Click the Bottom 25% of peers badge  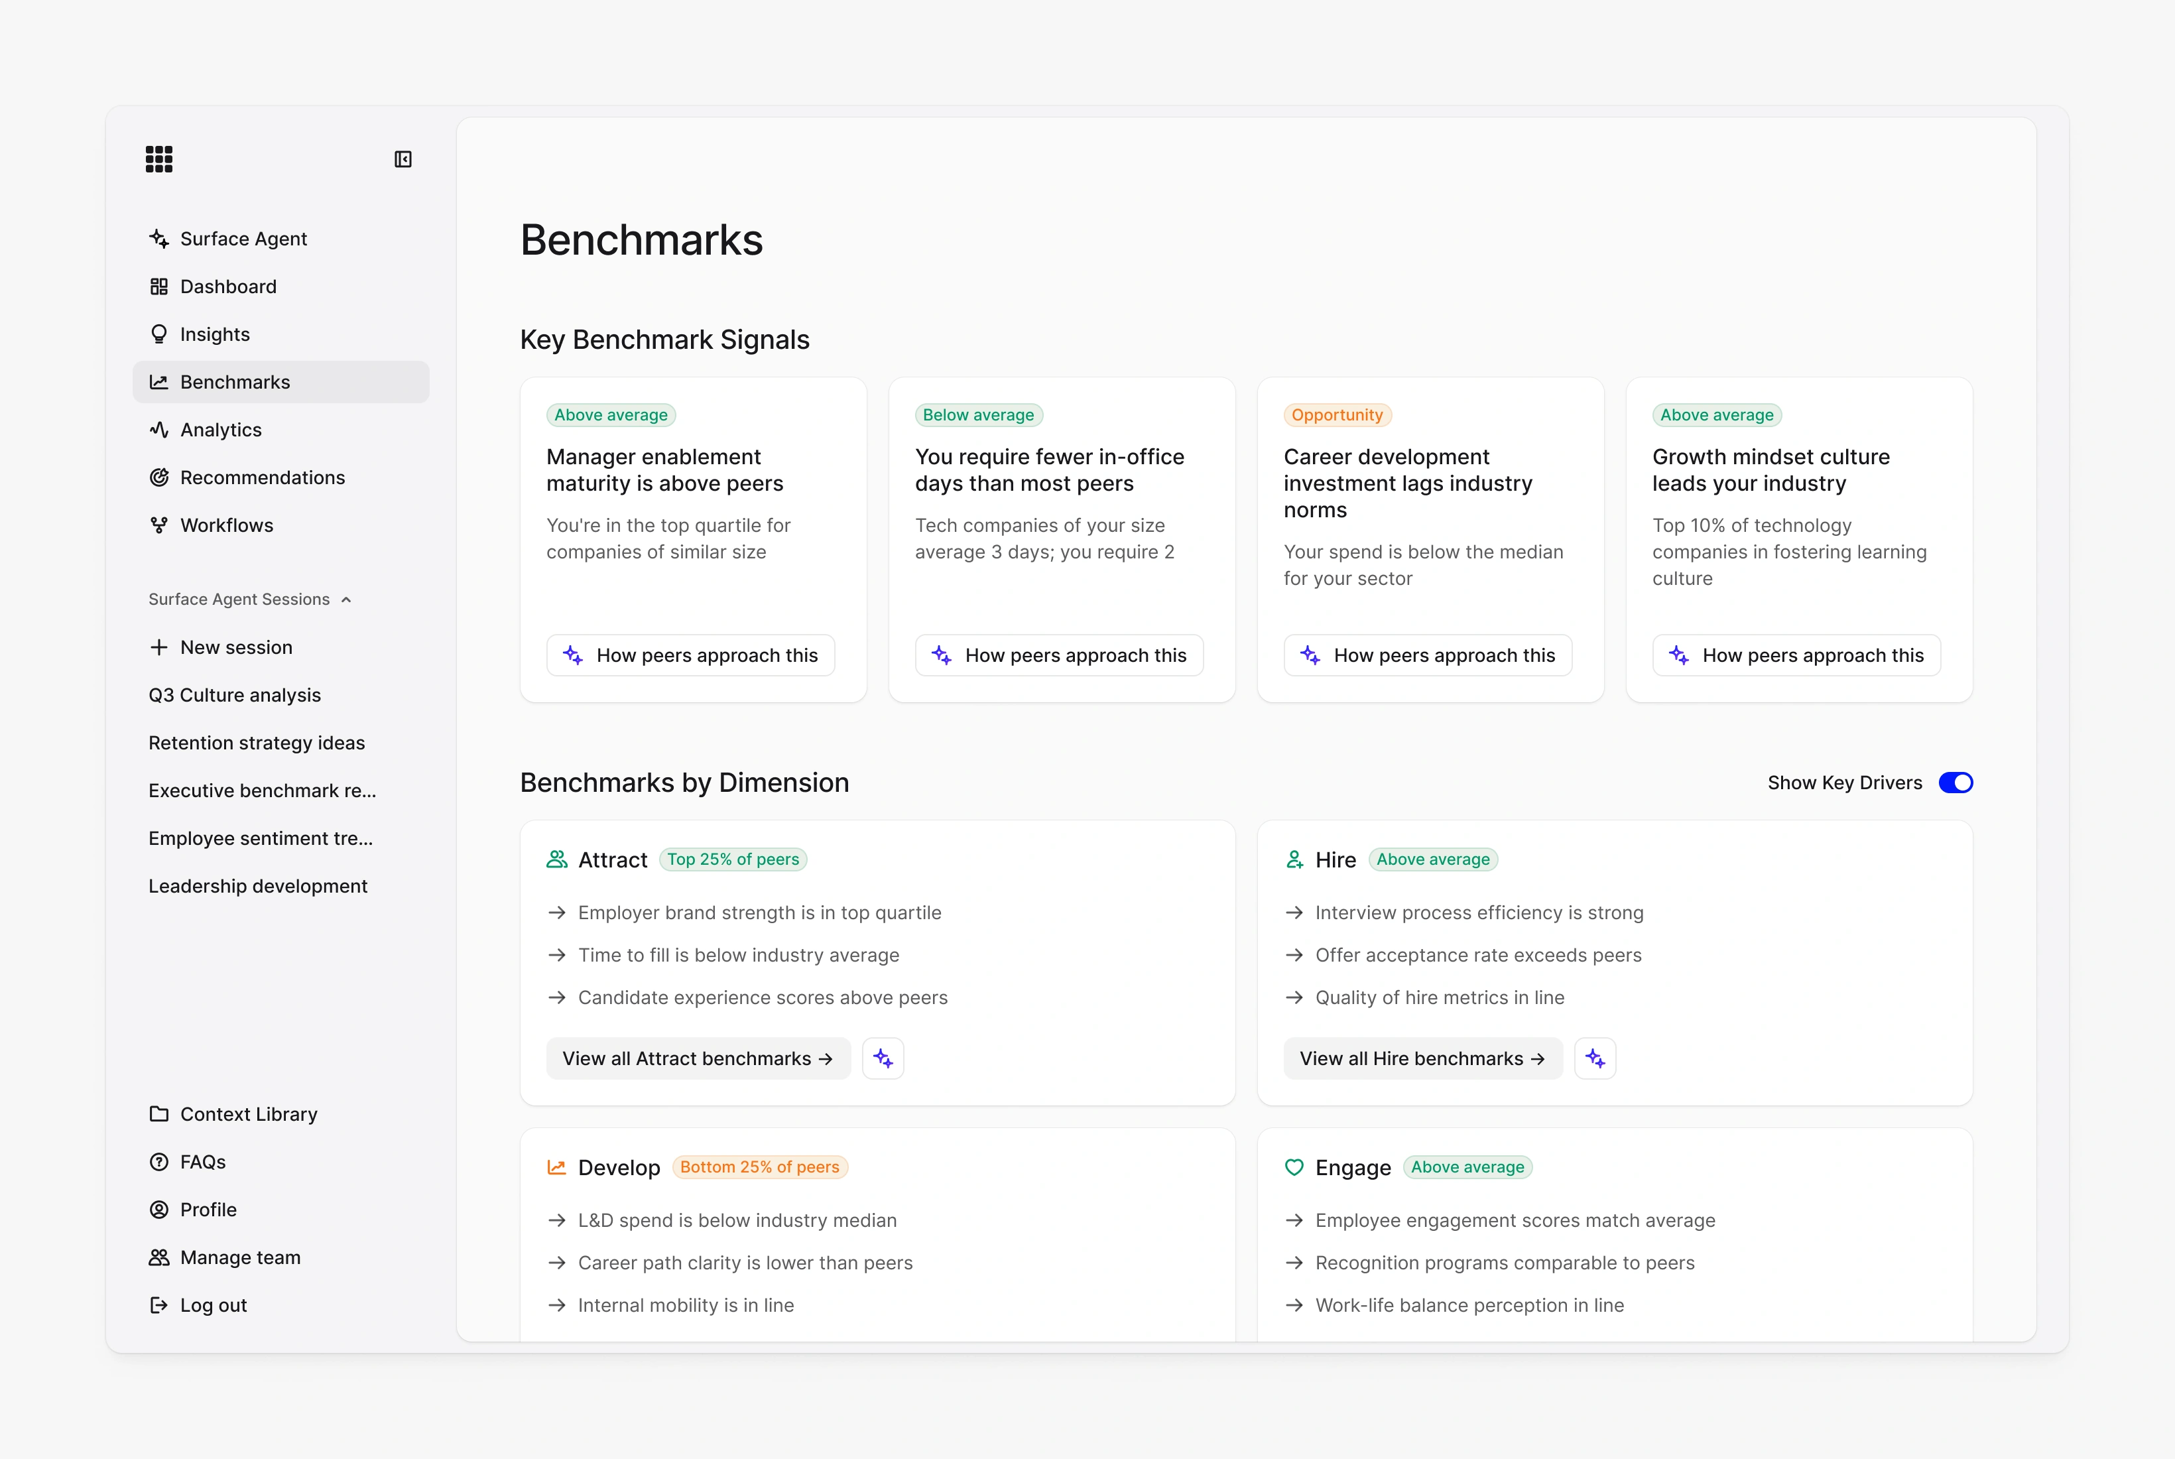[760, 1167]
